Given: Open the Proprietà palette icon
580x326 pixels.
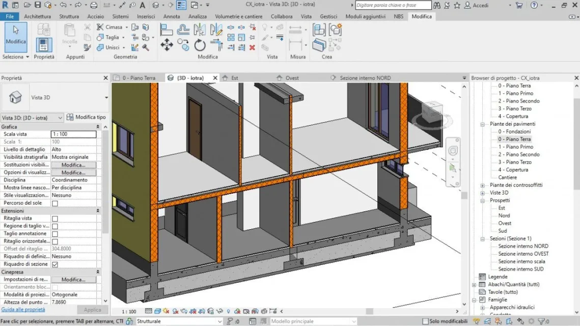Looking at the screenshot, I should pyautogui.click(x=44, y=45).
